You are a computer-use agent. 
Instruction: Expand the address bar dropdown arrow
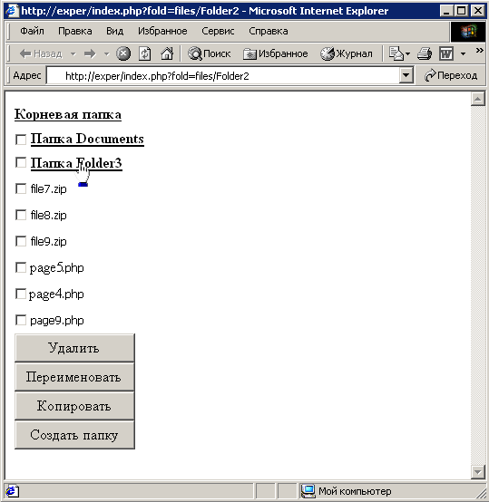[406, 75]
